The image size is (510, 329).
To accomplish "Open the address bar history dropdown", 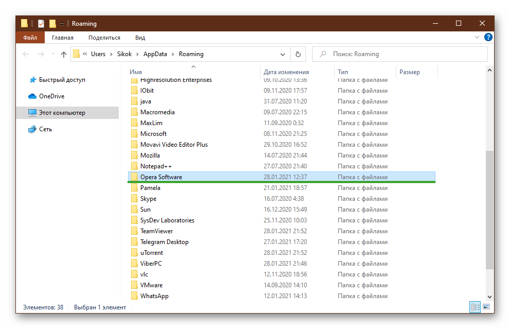I will [x=283, y=54].
